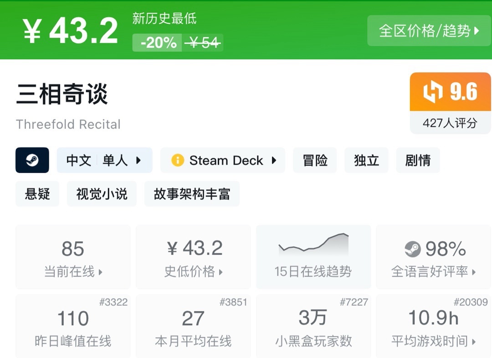Select the 独立 indie tag
This screenshot has width=492, height=358.
tap(366, 160)
